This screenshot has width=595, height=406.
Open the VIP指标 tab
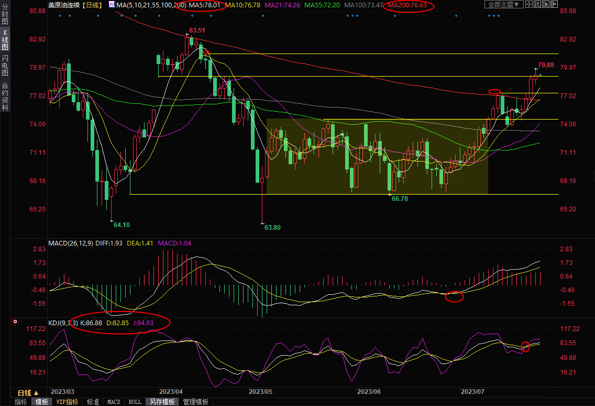pyautogui.click(x=67, y=402)
